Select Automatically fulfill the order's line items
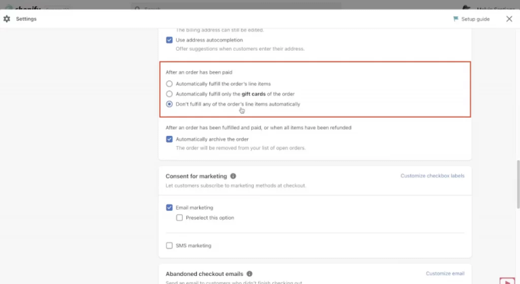The height and width of the screenshot is (284, 520). [169, 84]
